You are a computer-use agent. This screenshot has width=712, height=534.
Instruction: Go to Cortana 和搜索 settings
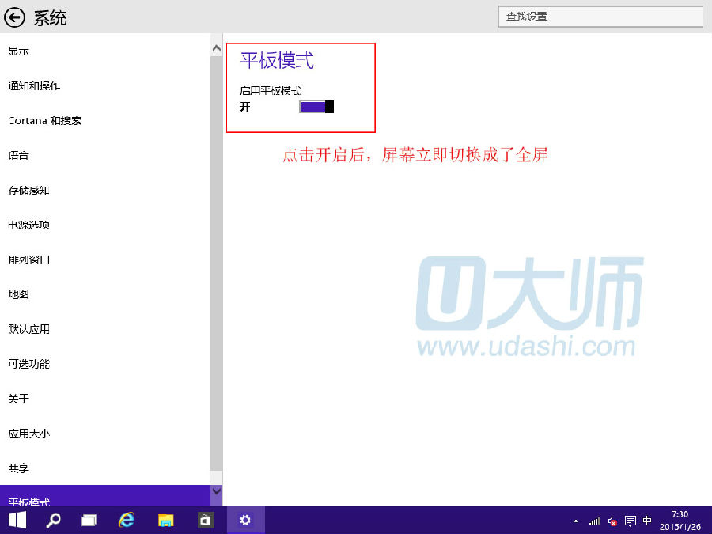(44, 121)
